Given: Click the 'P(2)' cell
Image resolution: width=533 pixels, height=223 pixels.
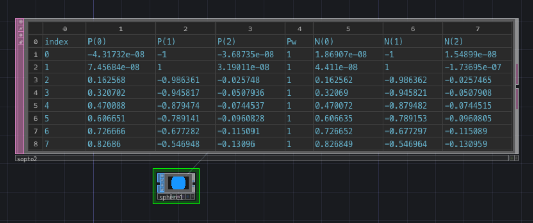Looking at the screenshot, I should coord(250,42).
